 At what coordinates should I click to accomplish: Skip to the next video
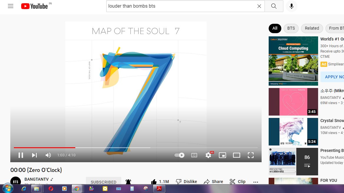pyautogui.click(x=34, y=155)
